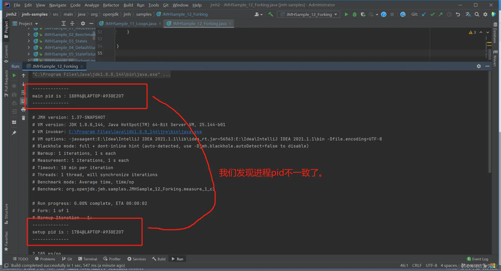Open IDE settings gear in main toolbar
Image resolution: width=501 pixels, height=271 pixels.
[x=485, y=14]
